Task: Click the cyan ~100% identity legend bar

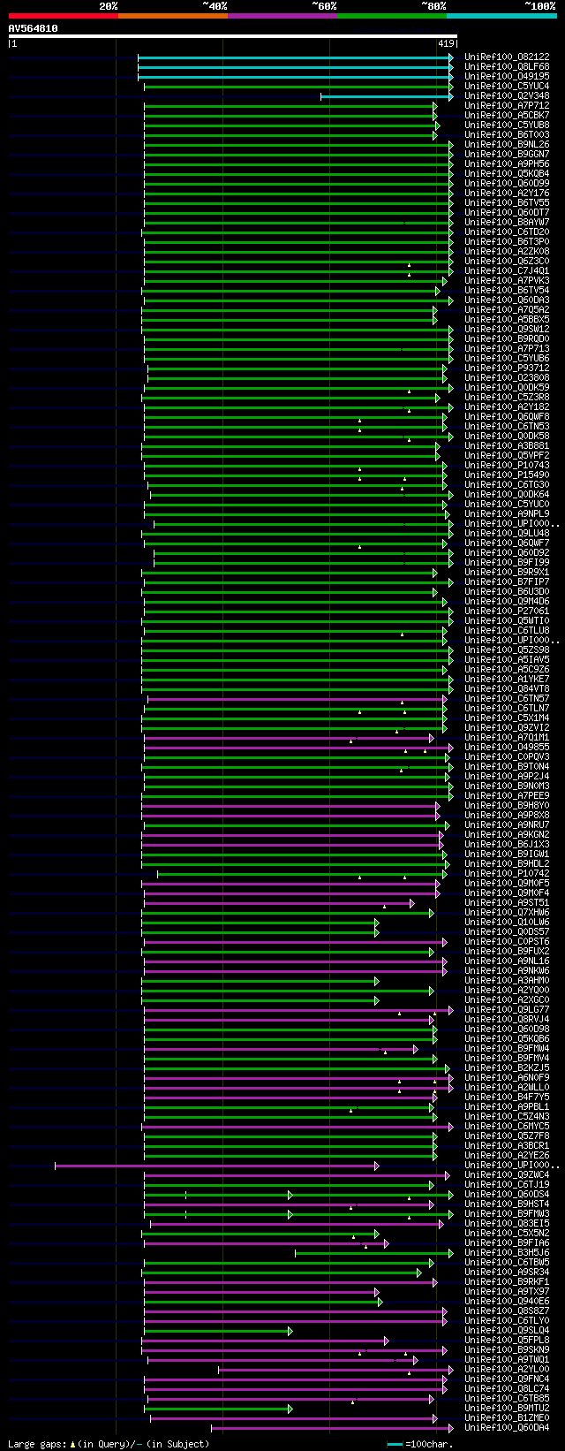Action: pos(501,15)
